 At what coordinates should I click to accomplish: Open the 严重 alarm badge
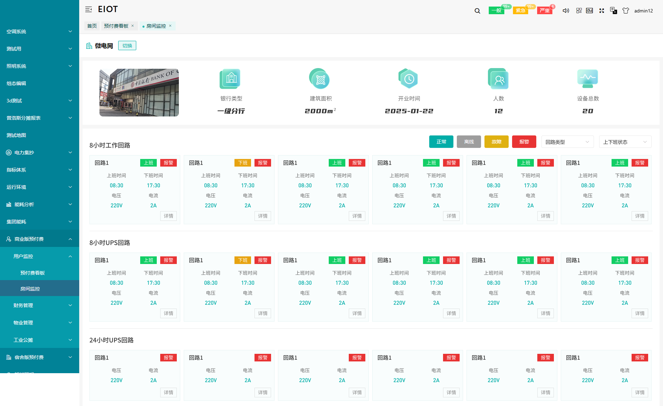(x=545, y=11)
